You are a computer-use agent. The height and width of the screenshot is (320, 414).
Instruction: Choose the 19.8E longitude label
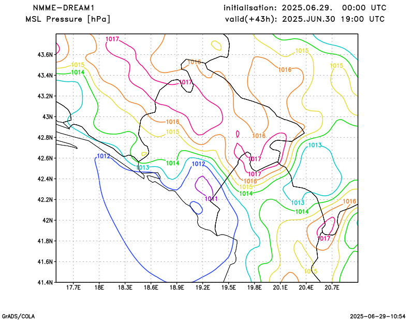pos(255,287)
